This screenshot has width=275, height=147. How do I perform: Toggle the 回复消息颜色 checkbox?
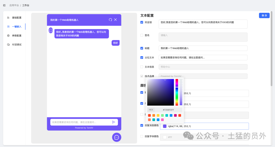pos(142,125)
